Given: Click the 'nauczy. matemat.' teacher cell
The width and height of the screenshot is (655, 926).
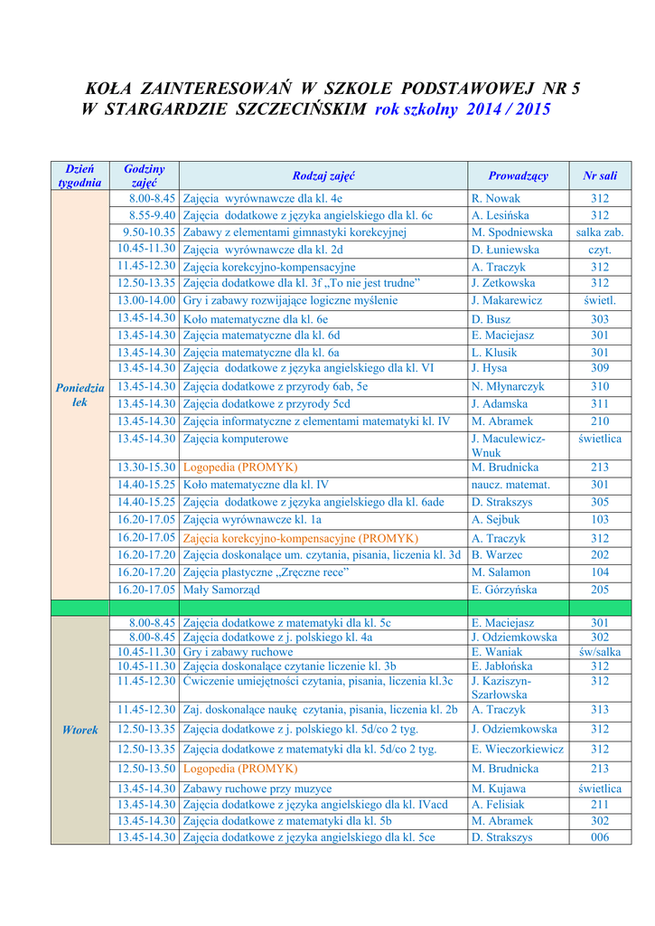Looking at the screenshot, I should 510,485.
